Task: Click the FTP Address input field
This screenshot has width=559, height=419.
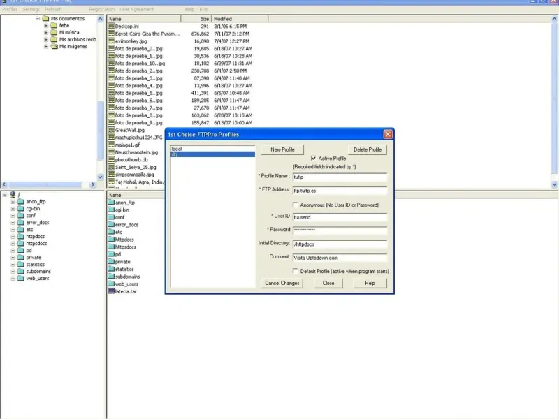Action: pyautogui.click(x=340, y=191)
